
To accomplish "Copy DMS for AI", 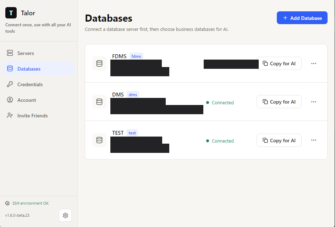I will tap(279, 102).
